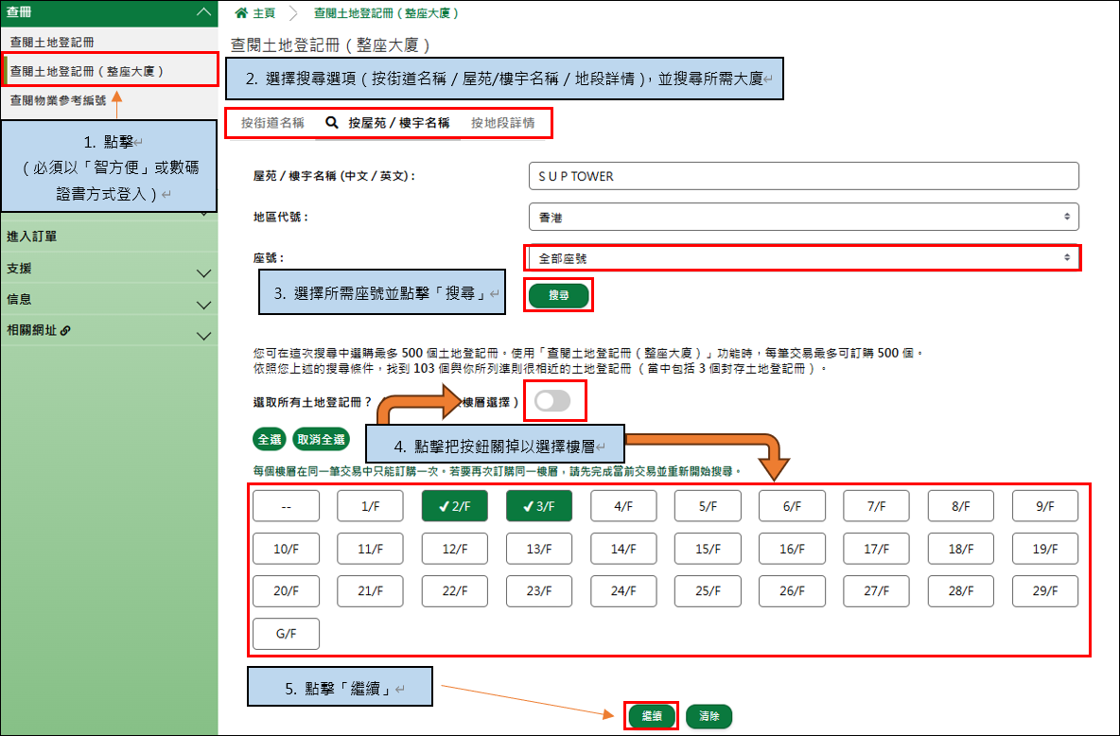This screenshot has width=1120, height=736.
Task: Open the 地區代號 dropdown showing 香港
Action: (x=803, y=217)
